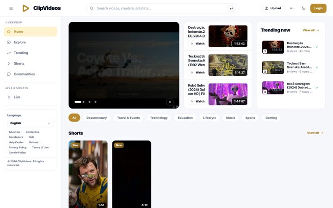The image size is (333, 208).
Task: Select the Education category filter
Action: tap(185, 117)
